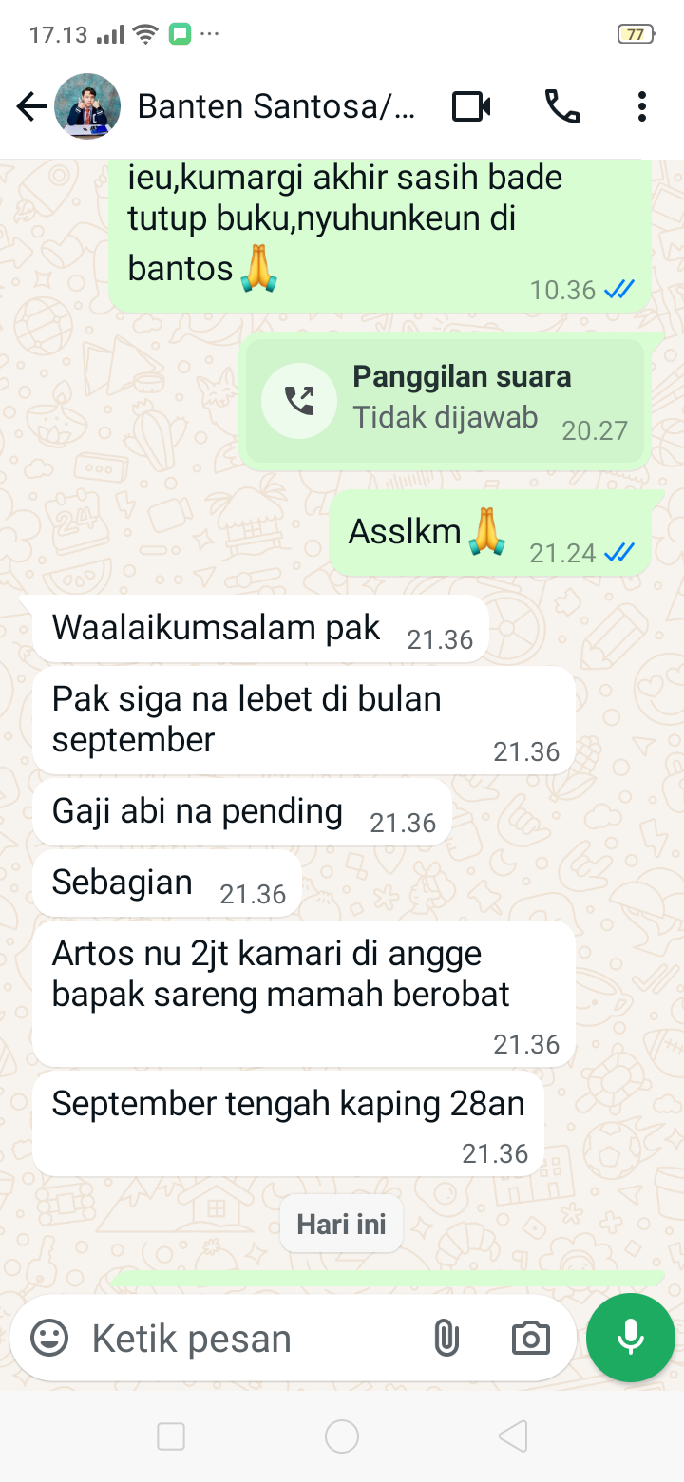This screenshot has height=1482, width=684.
Task: Open Banten Santosa contact info
Action: (x=276, y=106)
